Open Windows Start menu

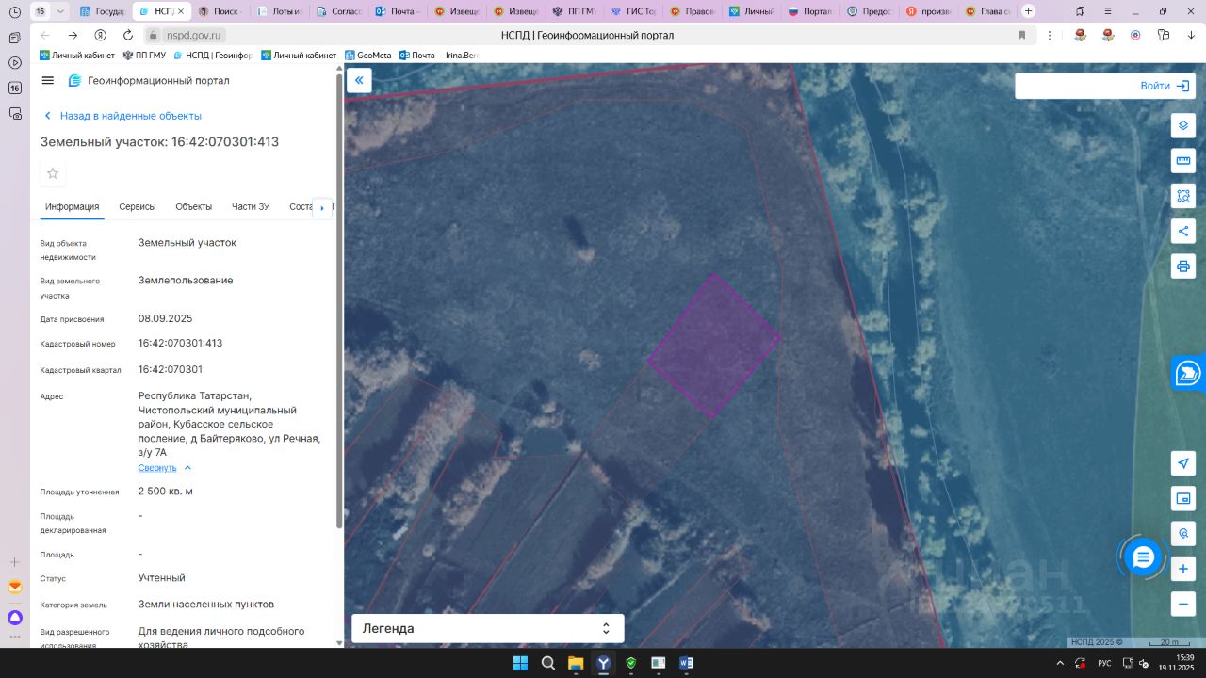[520, 663]
